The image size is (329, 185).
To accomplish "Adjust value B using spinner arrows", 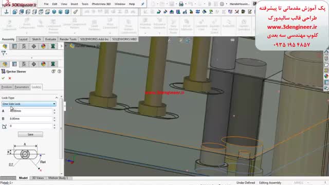I will pyautogui.click(x=54, y=119).
